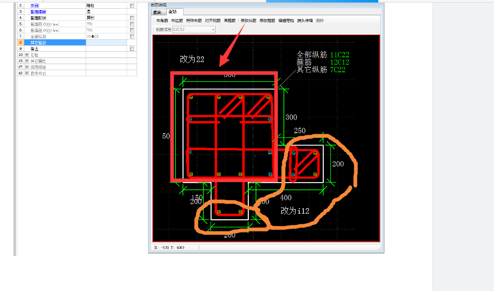Click the green 11C22 label in drawing
The height and width of the screenshot is (291, 494).
click(340, 54)
